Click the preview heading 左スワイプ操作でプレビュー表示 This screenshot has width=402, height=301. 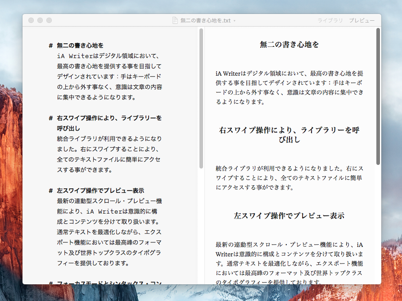(x=289, y=216)
